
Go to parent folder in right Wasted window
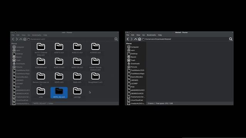[x=136, y=39]
